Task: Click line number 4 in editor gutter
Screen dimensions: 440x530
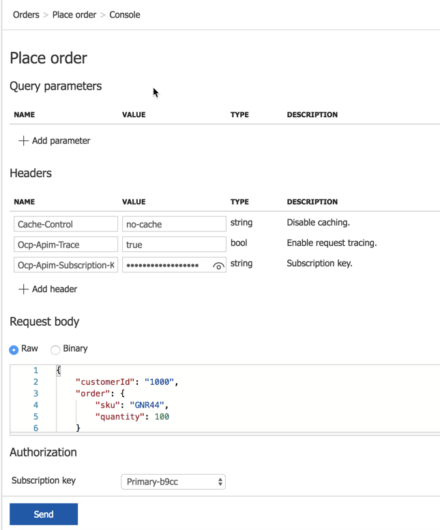Action: pos(35,405)
